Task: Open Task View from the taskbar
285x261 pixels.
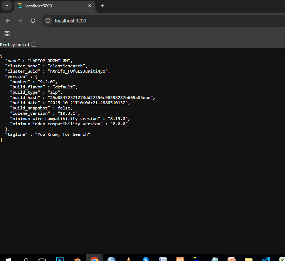Action: [42, 260]
